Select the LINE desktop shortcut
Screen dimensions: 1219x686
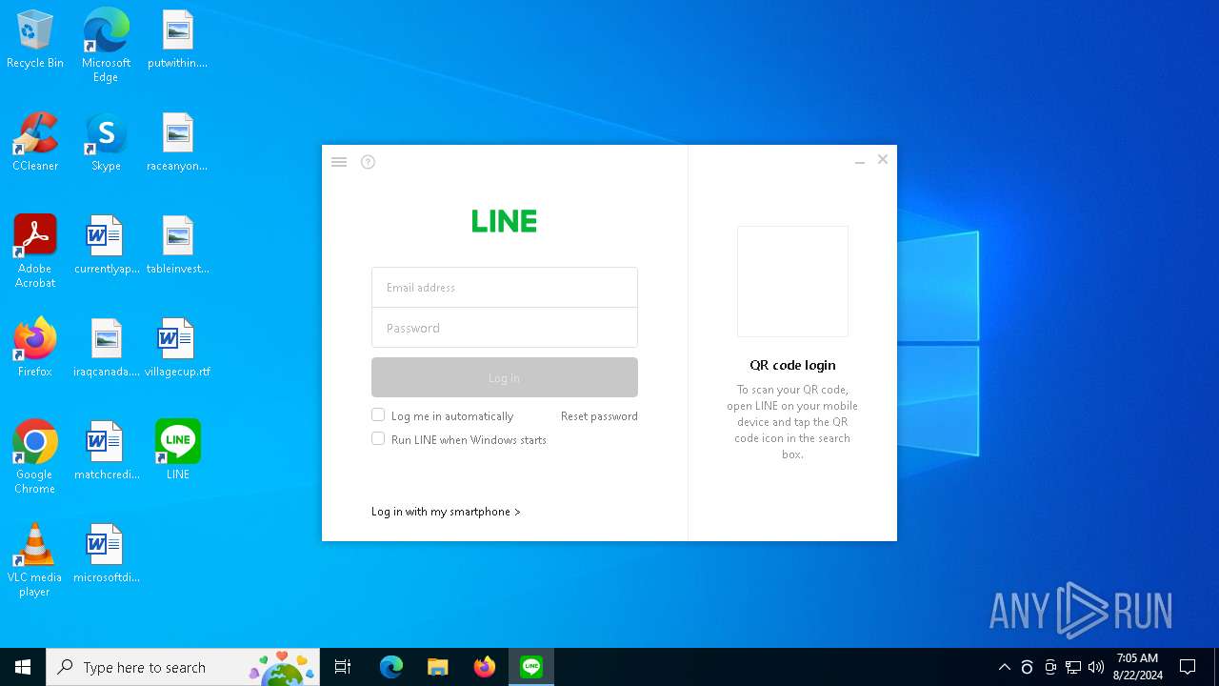click(177, 451)
